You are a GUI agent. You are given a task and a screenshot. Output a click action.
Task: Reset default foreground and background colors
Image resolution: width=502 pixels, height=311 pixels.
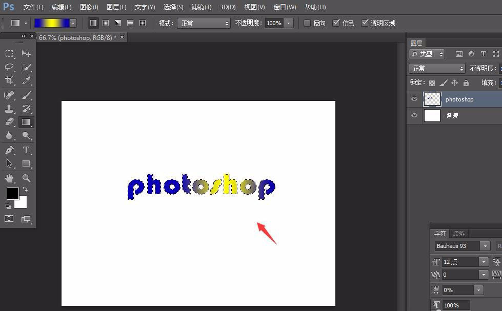(8, 206)
